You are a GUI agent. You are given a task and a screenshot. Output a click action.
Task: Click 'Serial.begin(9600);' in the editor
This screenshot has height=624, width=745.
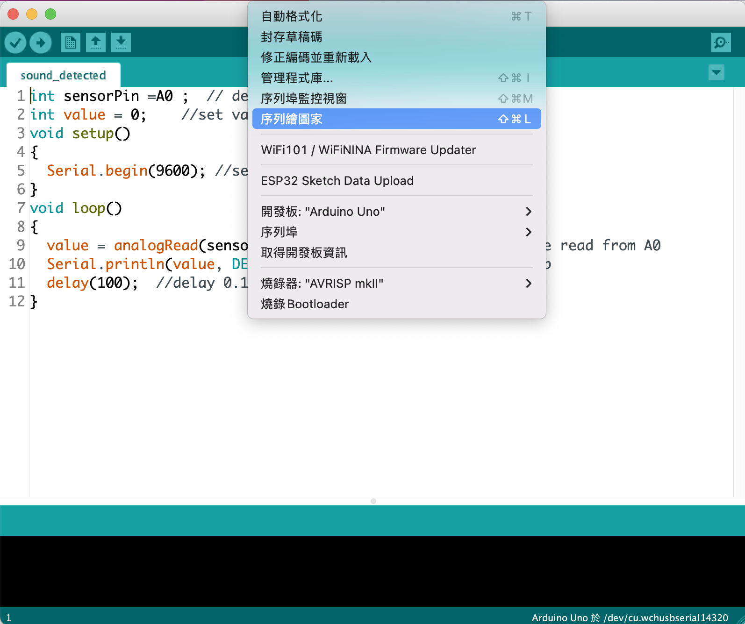click(126, 171)
